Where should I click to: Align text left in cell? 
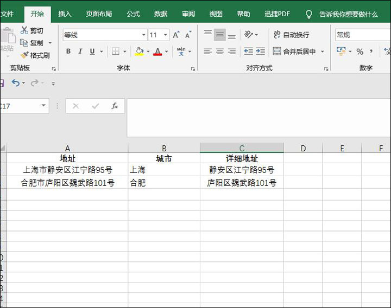point(207,52)
